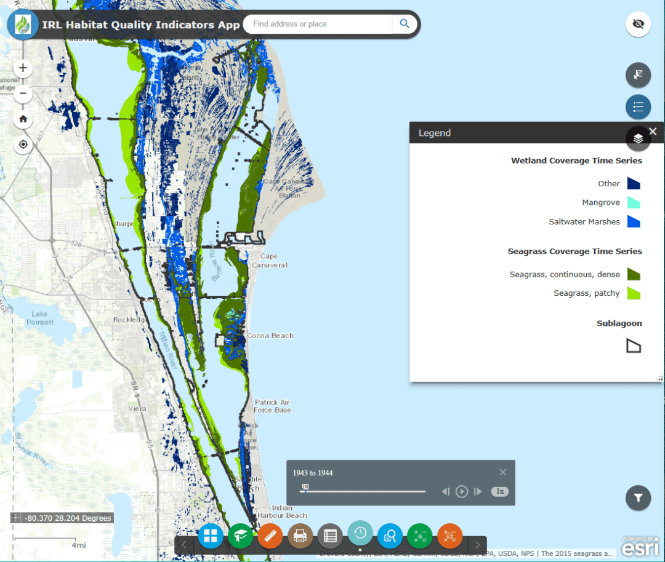665x562 pixels.
Task: Click the Lake Poinsett map label
Action: pos(40,318)
